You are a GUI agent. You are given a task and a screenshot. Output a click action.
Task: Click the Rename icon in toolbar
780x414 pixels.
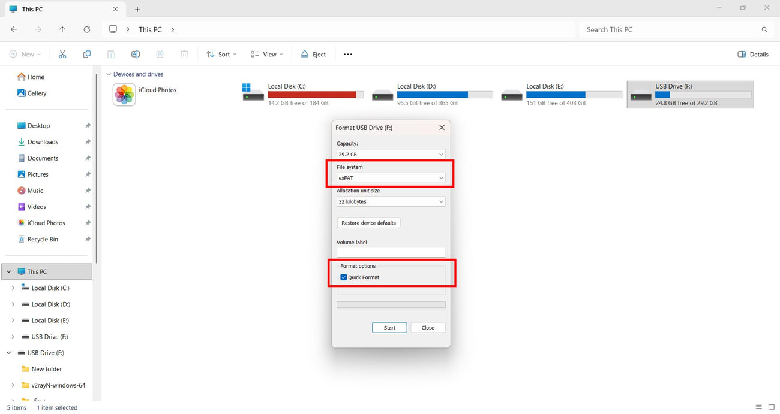pos(136,54)
